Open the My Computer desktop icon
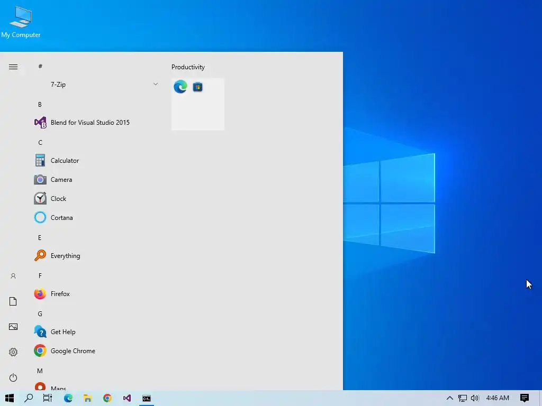The image size is (542, 406). tap(21, 22)
